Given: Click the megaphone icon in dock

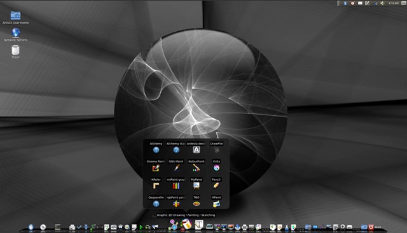Looking at the screenshot, I should click(x=155, y=227).
